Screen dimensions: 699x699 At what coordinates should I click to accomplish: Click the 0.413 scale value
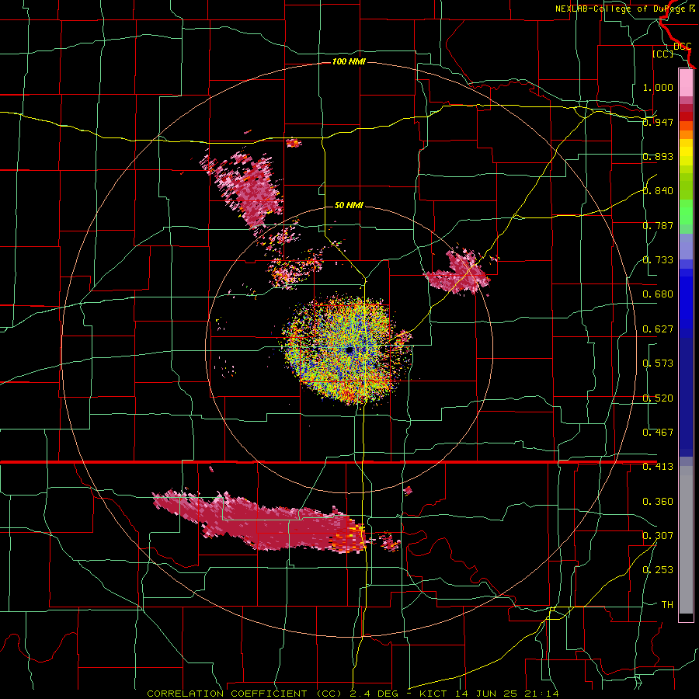658,467
